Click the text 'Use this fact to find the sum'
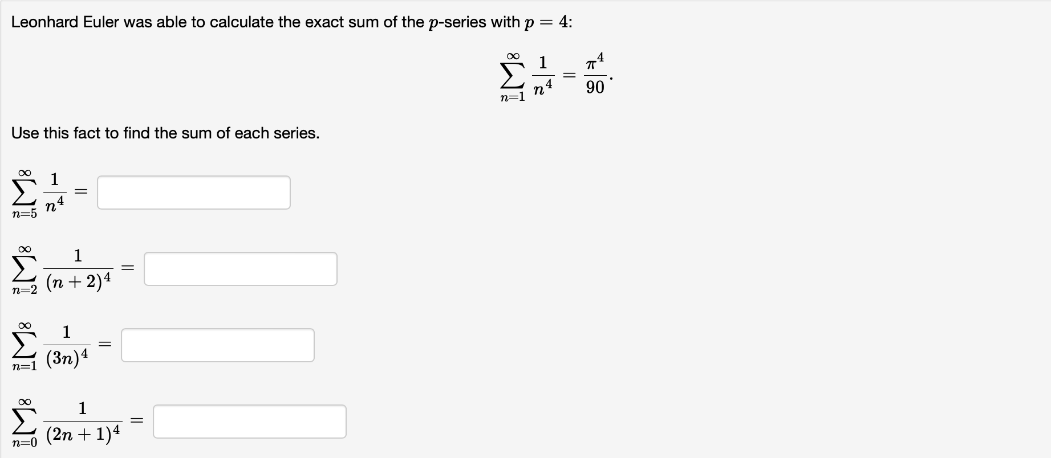The height and width of the screenshot is (458, 1051). coord(165,133)
